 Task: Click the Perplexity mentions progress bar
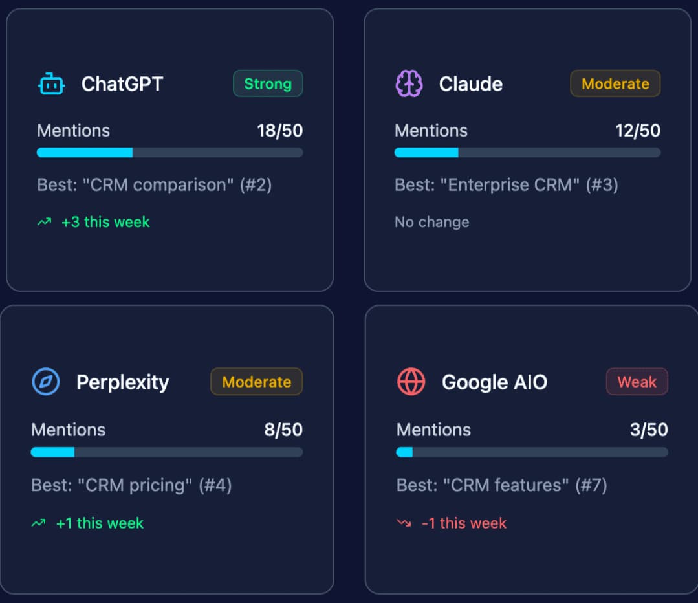coord(167,452)
